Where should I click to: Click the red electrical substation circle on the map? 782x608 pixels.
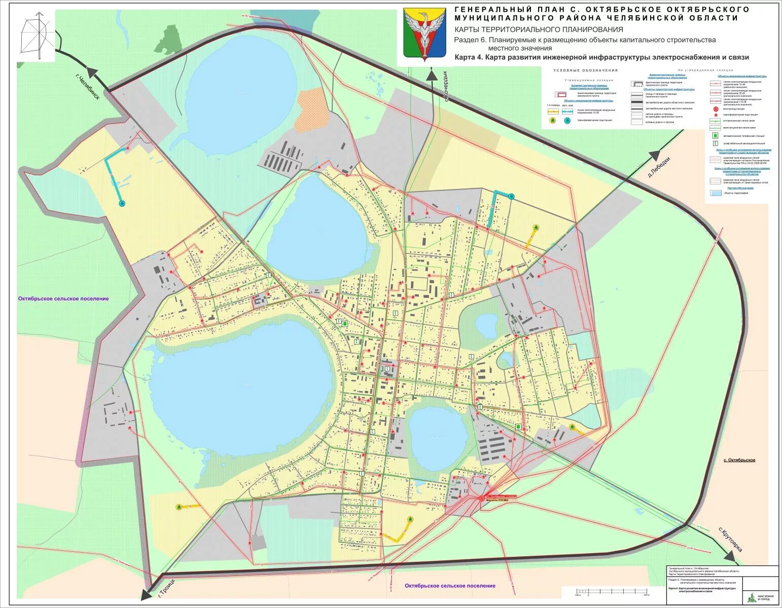(x=482, y=499)
